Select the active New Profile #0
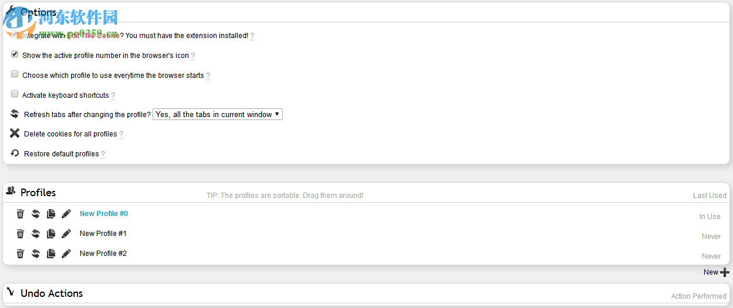 pyautogui.click(x=104, y=214)
